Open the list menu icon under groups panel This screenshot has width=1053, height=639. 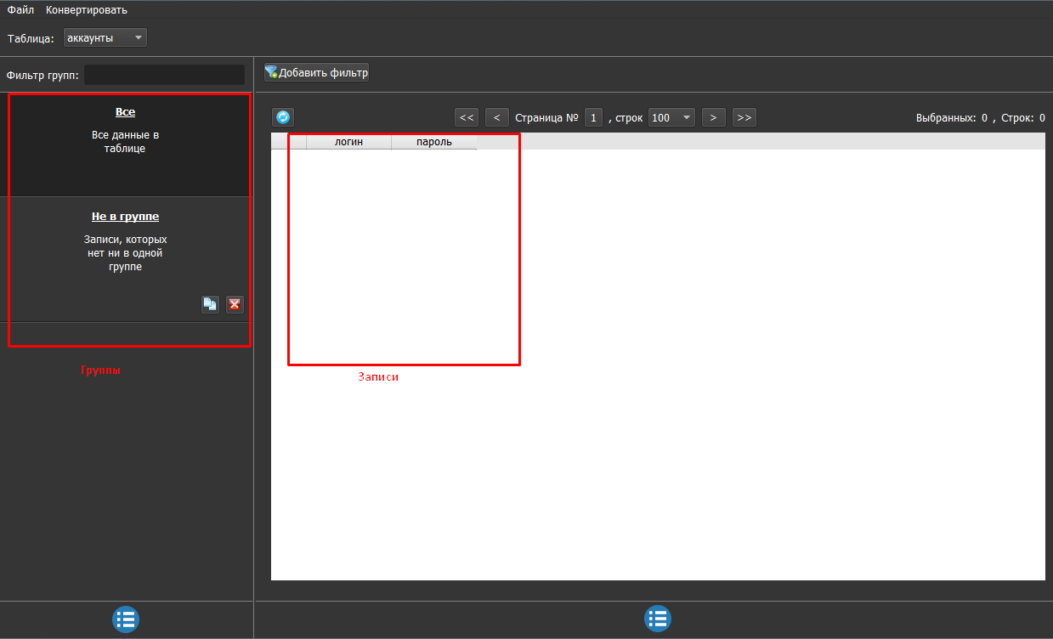tap(126, 619)
